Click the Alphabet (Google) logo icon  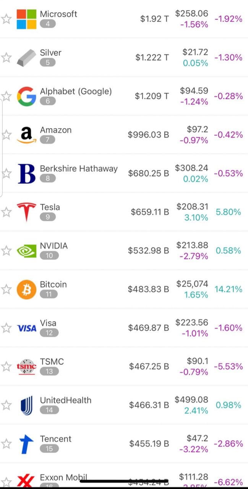coord(25,96)
